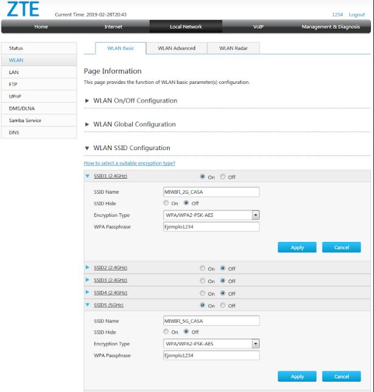Open the Internet navigation menu

[x=113, y=27]
